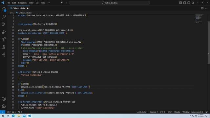Image resolution: width=210 pixels, height=118 pixels.
Task: Open the Accounts menu icon
Action: point(4,99)
